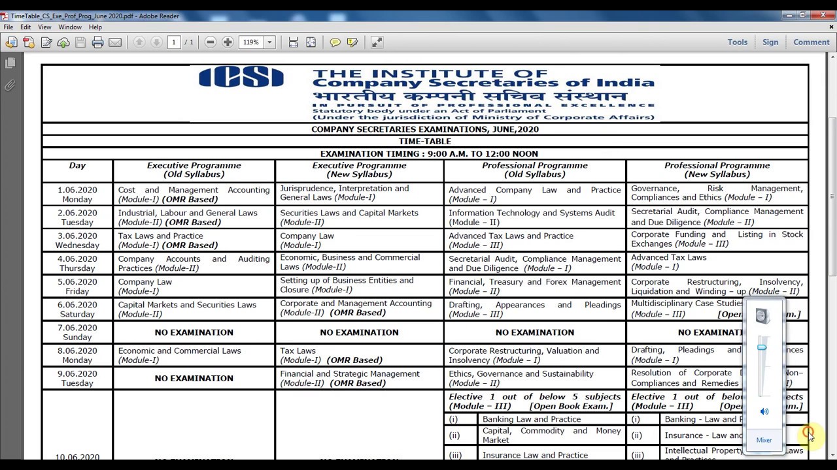The height and width of the screenshot is (470, 837).
Task: Click the Save floppy disk icon
Action: 80,42
